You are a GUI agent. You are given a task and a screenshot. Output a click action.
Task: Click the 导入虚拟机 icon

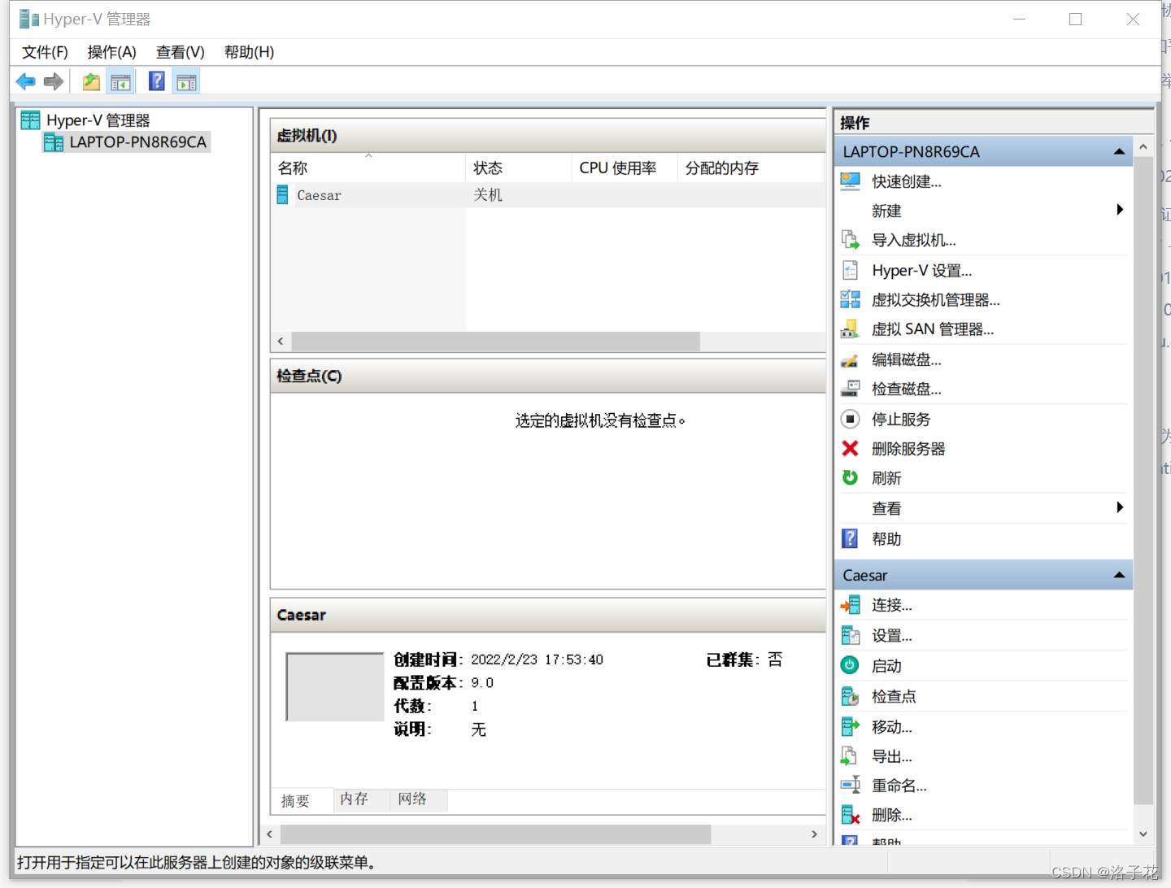850,240
